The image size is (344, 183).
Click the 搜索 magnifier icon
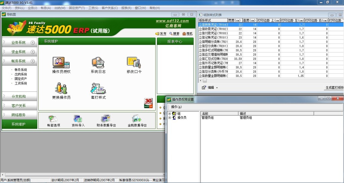click(171, 34)
